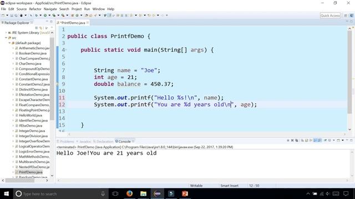
Task: Click the Open Type icon in toolbar
Action: pyautogui.click(x=87, y=15)
